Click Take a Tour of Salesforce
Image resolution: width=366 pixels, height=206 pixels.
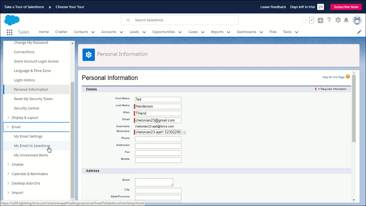pyautogui.click(x=24, y=7)
